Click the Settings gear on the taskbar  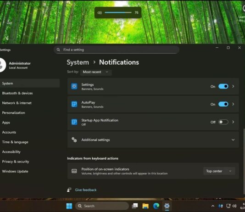click(x=167, y=206)
